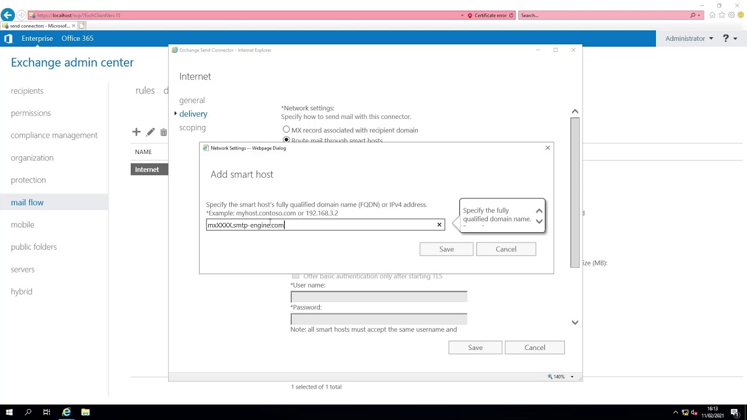Screen dimensions: 747x420
Task: Click the NAME column header
Action: pyautogui.click(x=143, y=152)
